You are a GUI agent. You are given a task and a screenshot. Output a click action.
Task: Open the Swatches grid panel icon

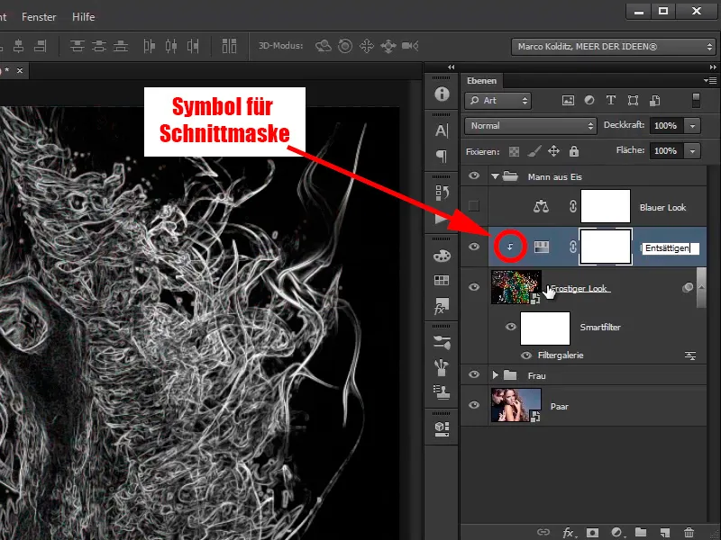[442, 280]
